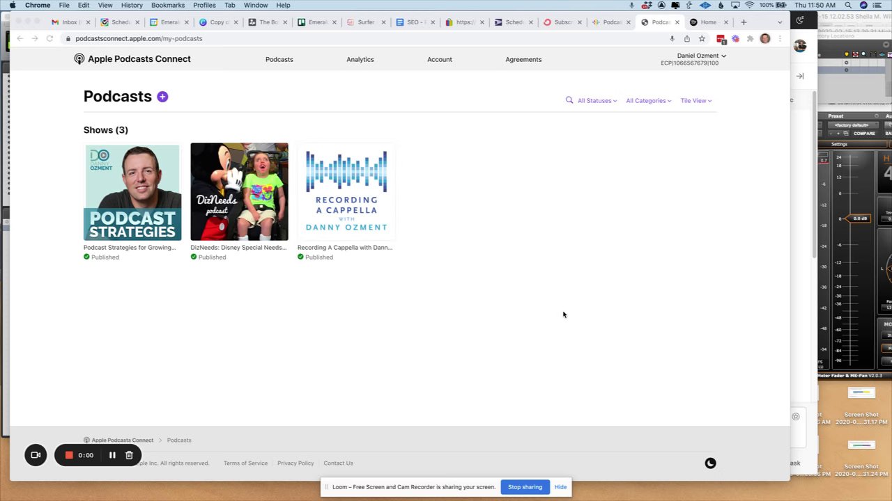This screenshot has height=501, width=892.
Task: Click the Recording A Cappella with Dann... title
Action: (345, 247)
